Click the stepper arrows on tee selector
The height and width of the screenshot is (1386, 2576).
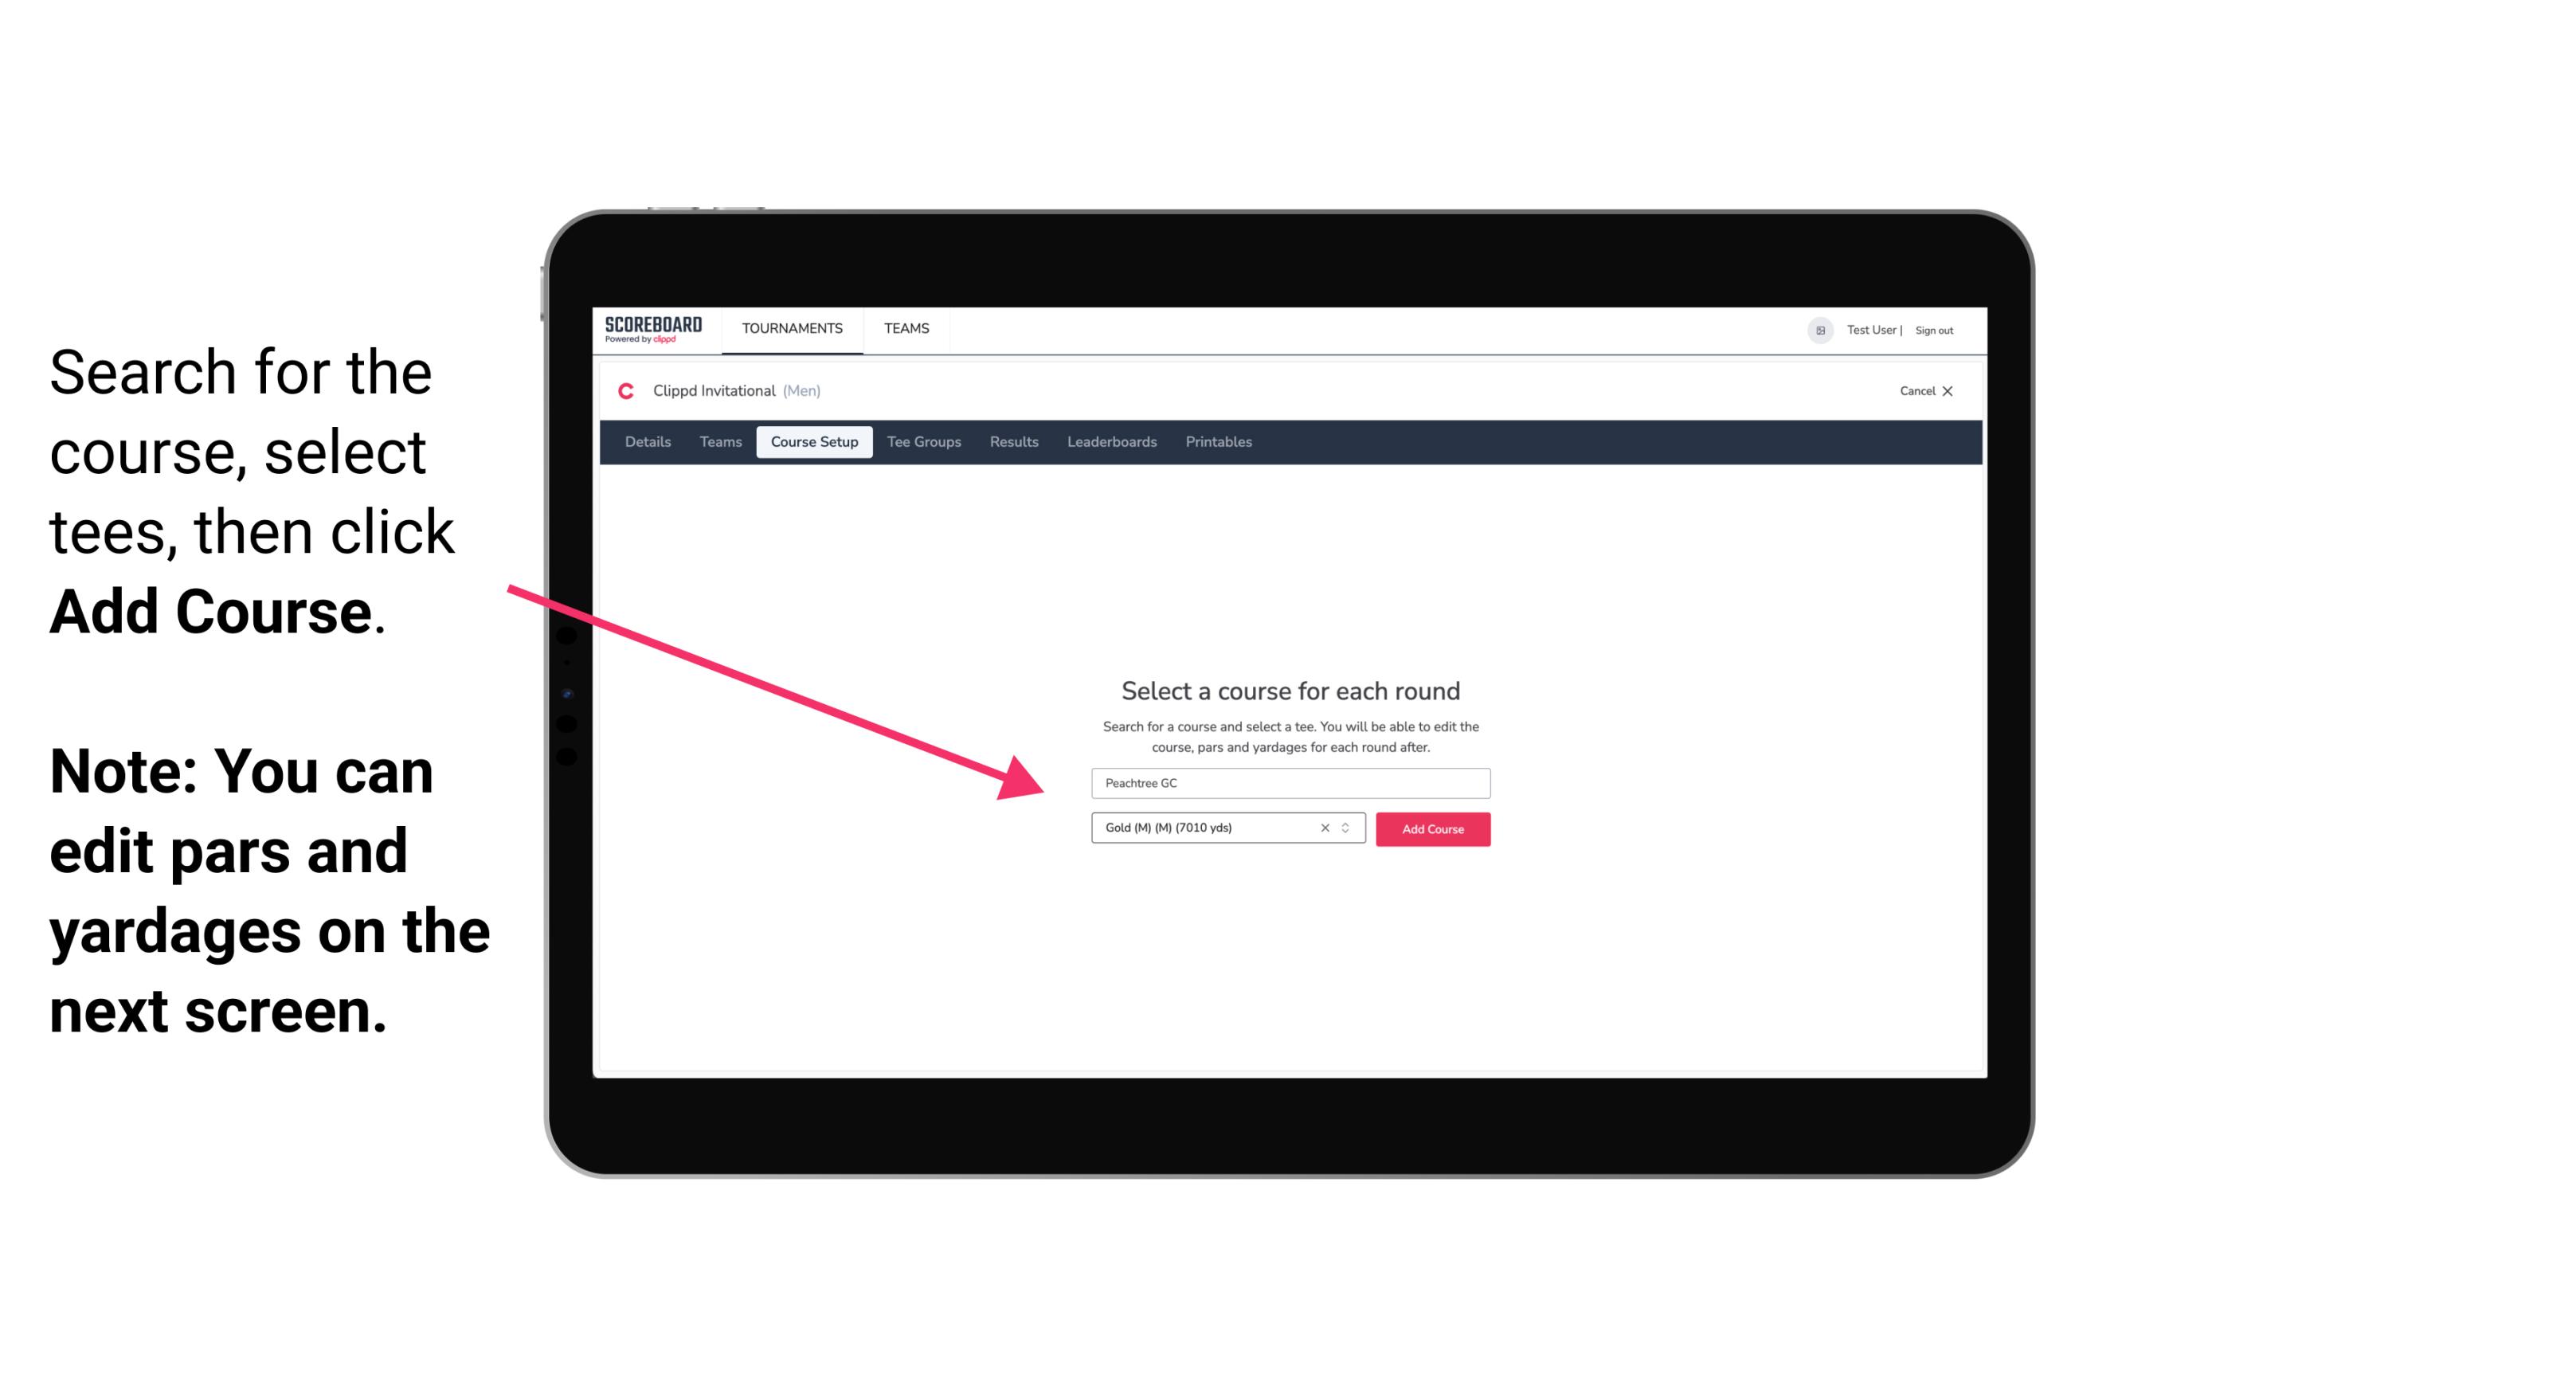pos(1348,828)
